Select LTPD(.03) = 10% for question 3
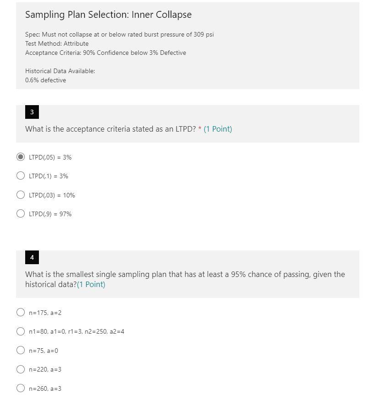 click(21, 194)
